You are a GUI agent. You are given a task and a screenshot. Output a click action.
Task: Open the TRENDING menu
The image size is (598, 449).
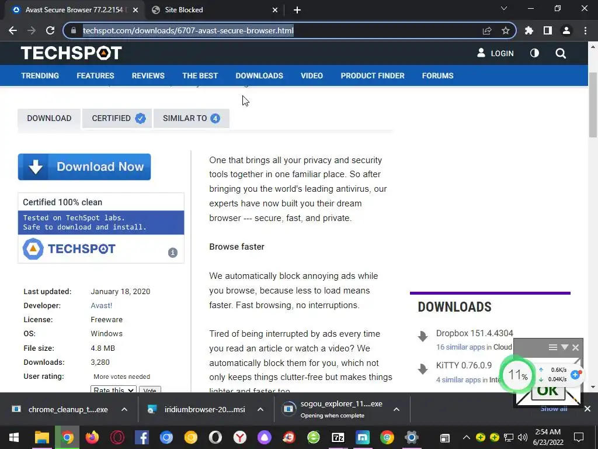point(40,75)
